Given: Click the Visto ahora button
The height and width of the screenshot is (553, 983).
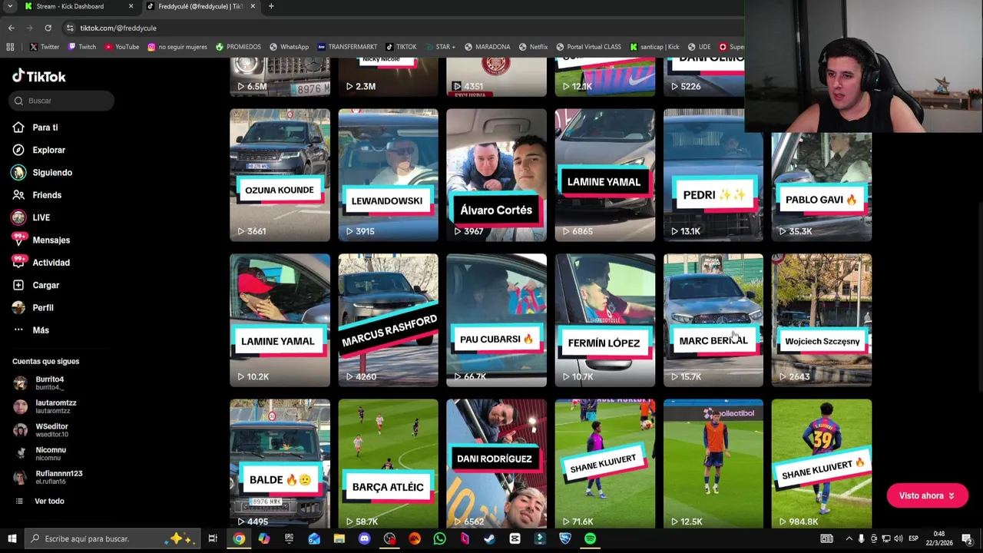Looking at the screenshot, I should [927, 495].
